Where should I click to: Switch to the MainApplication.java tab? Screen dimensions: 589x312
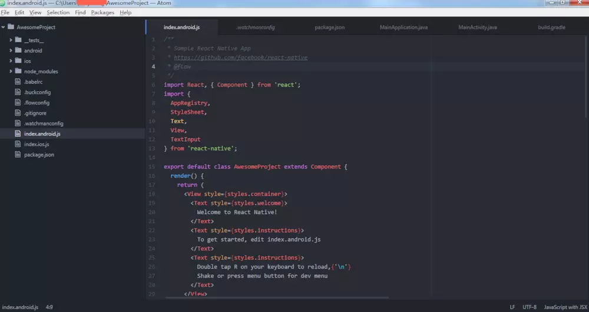click(x=403, y=27)
